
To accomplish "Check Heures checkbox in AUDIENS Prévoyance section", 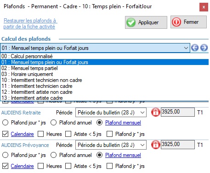I will [x=40, y=166].
